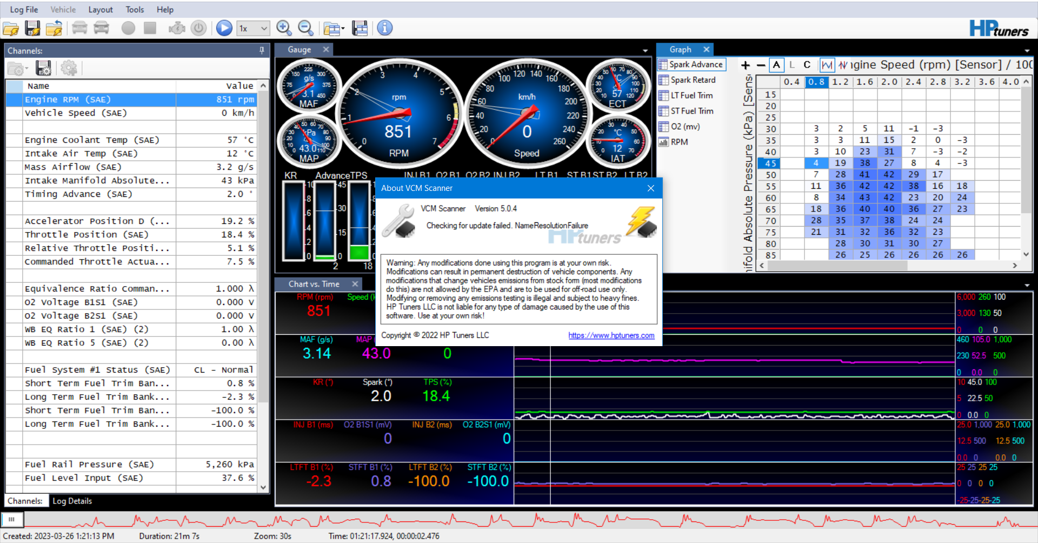Click the Zoom In magnifier icon
The width and height of the screenshot is (1038, 543).
coord(284,28)
